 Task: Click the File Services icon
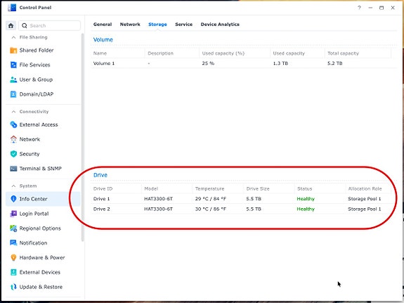pyautogui.click(x=13, y=65)
